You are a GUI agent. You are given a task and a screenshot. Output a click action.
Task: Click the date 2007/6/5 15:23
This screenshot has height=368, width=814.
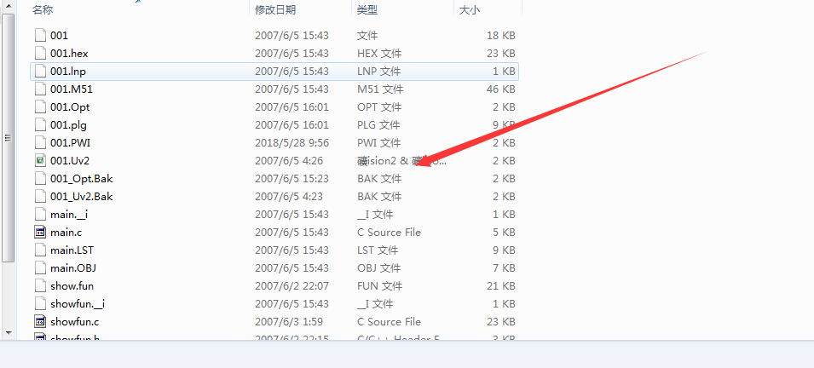[x=292, y=179]
